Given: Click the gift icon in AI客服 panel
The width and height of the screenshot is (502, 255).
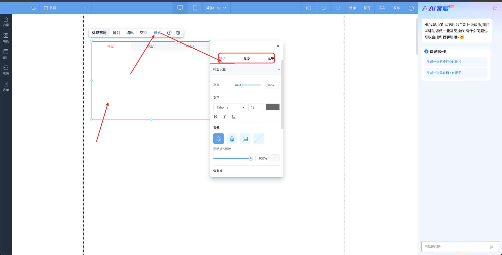Looking at the screenshot, I should 494,8.
